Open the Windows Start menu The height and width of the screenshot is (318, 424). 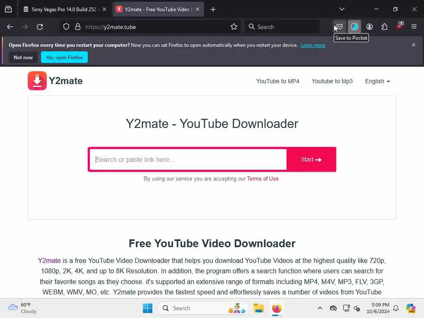[147, 308]
